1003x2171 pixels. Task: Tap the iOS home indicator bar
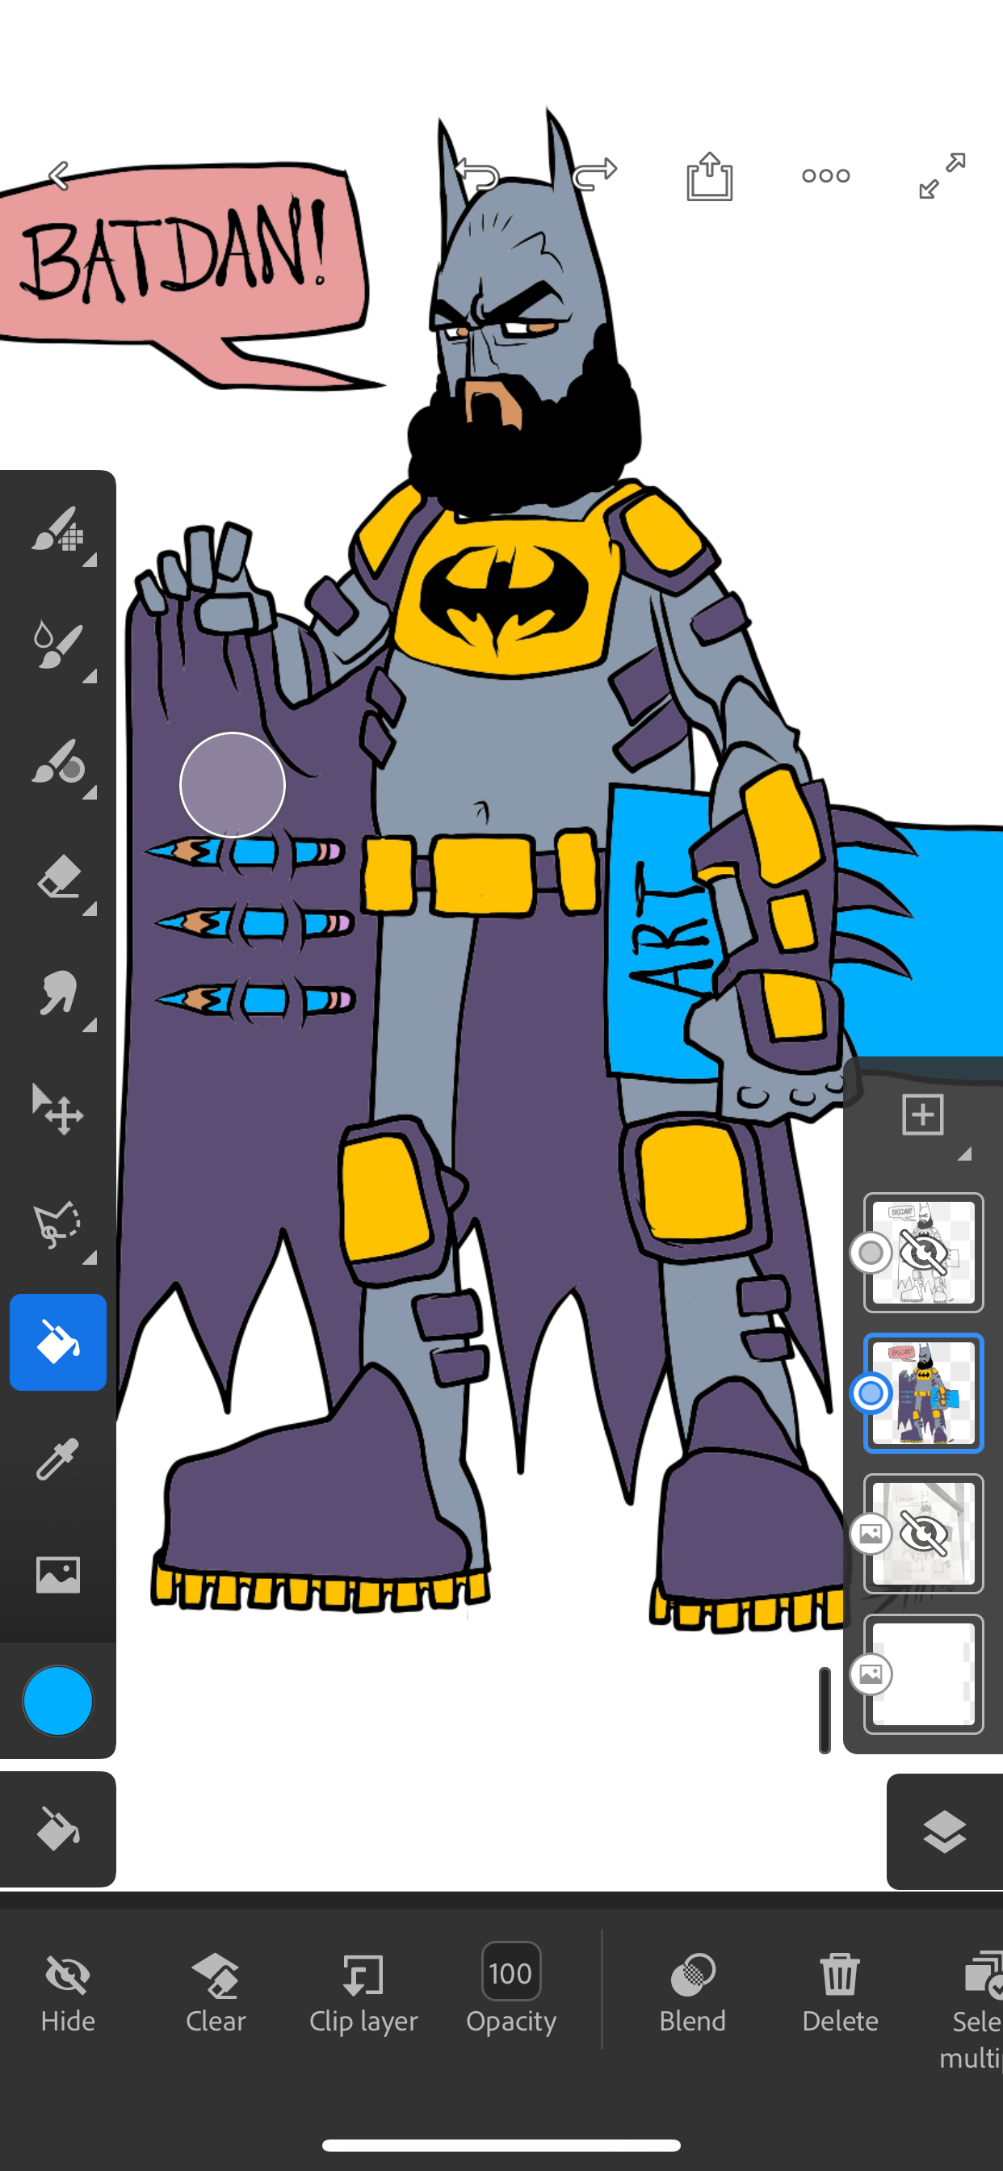coord(501,2145)
